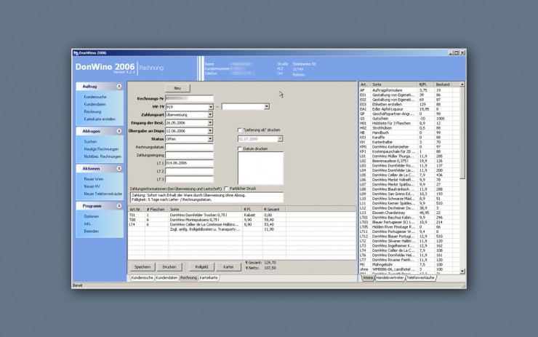Open the Info link
The width and height of the screenshot is (538, 337).
click(x=88, y=224)
